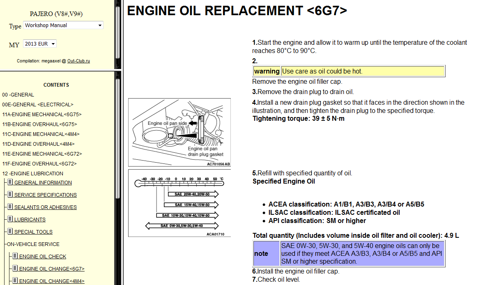Open the 00 -GENERAL chapter
This screenshot has width=499, height=285.
coord(18,94)
